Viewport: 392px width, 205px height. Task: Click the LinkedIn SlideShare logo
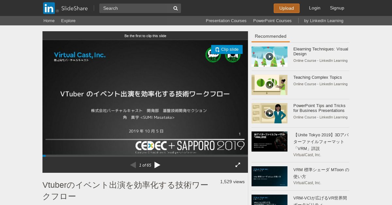point(65,8)
